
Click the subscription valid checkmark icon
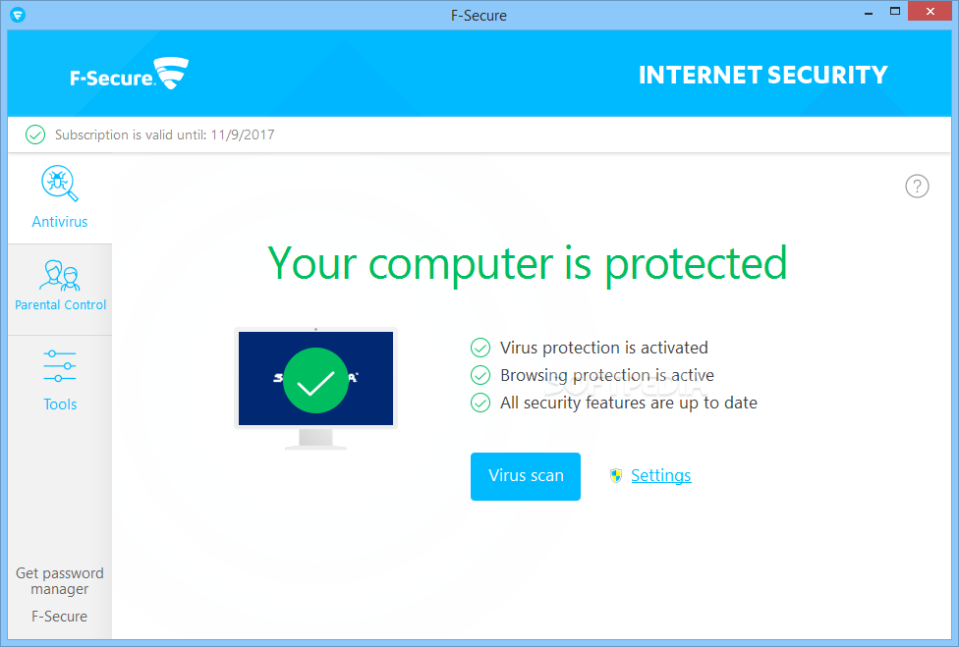[35, 135]
